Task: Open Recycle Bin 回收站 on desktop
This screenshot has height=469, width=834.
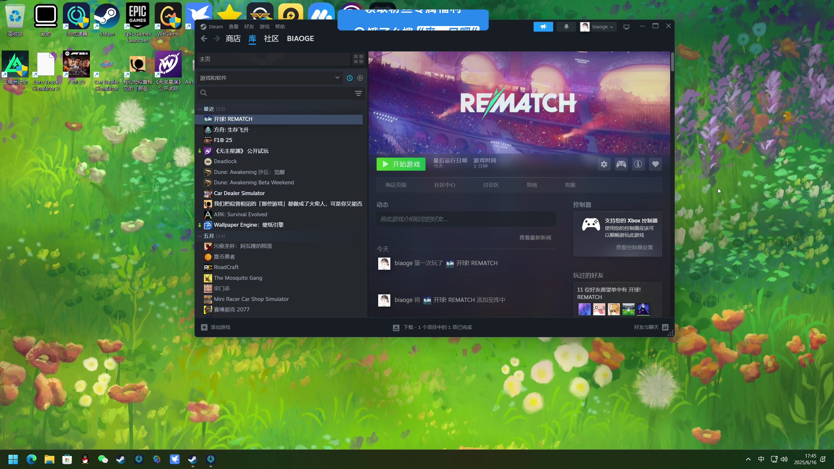Action: pyautogui.click(x=15, y=20)
